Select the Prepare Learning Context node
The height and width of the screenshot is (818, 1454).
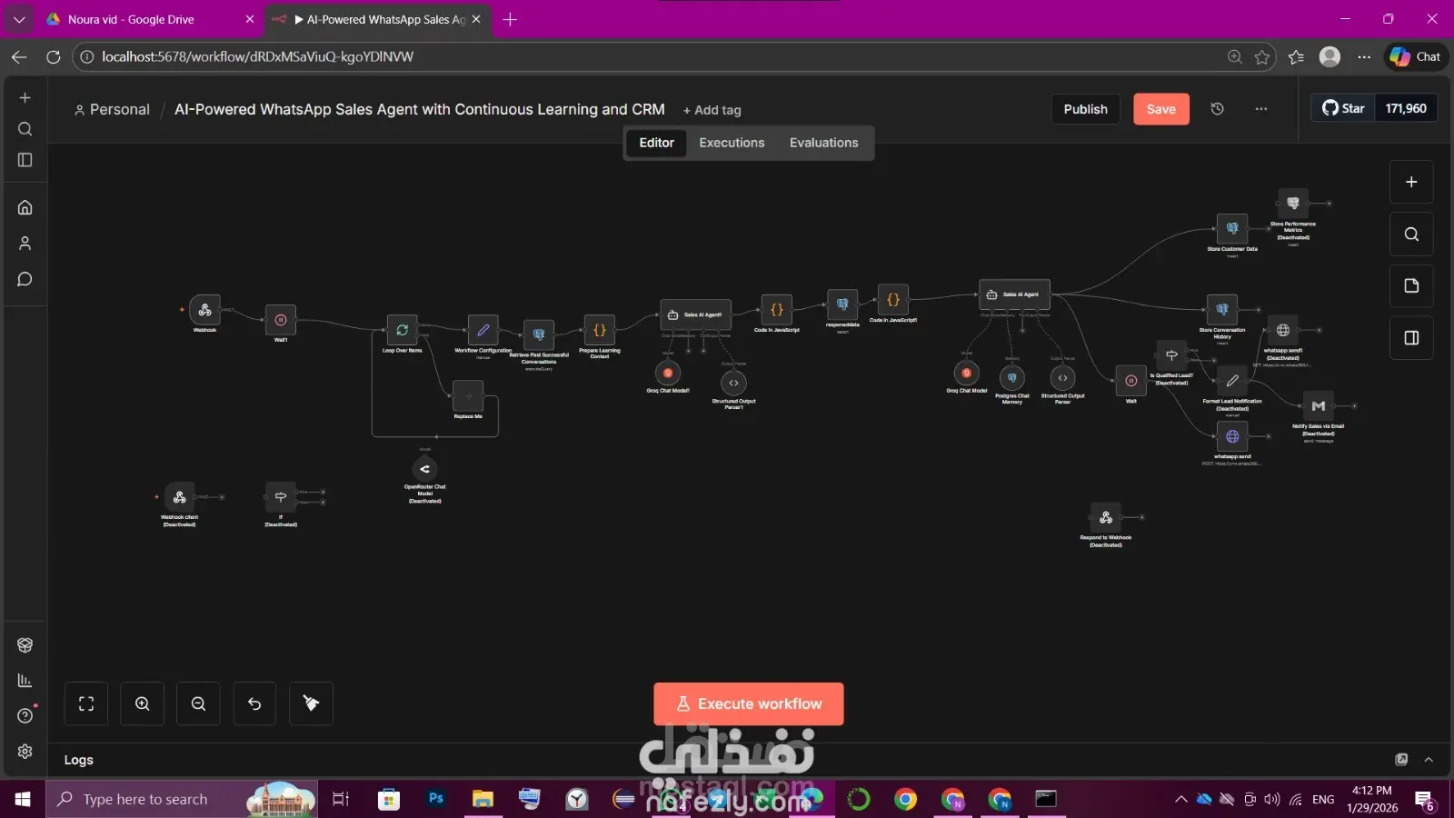tap(600, 330)
